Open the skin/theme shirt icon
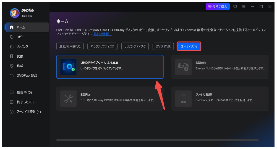 point(235,7)
